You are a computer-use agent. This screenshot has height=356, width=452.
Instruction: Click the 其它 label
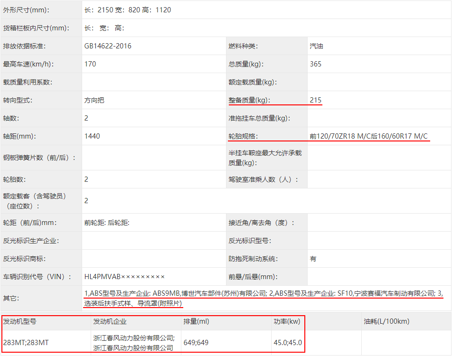click(x=11, y=299)
